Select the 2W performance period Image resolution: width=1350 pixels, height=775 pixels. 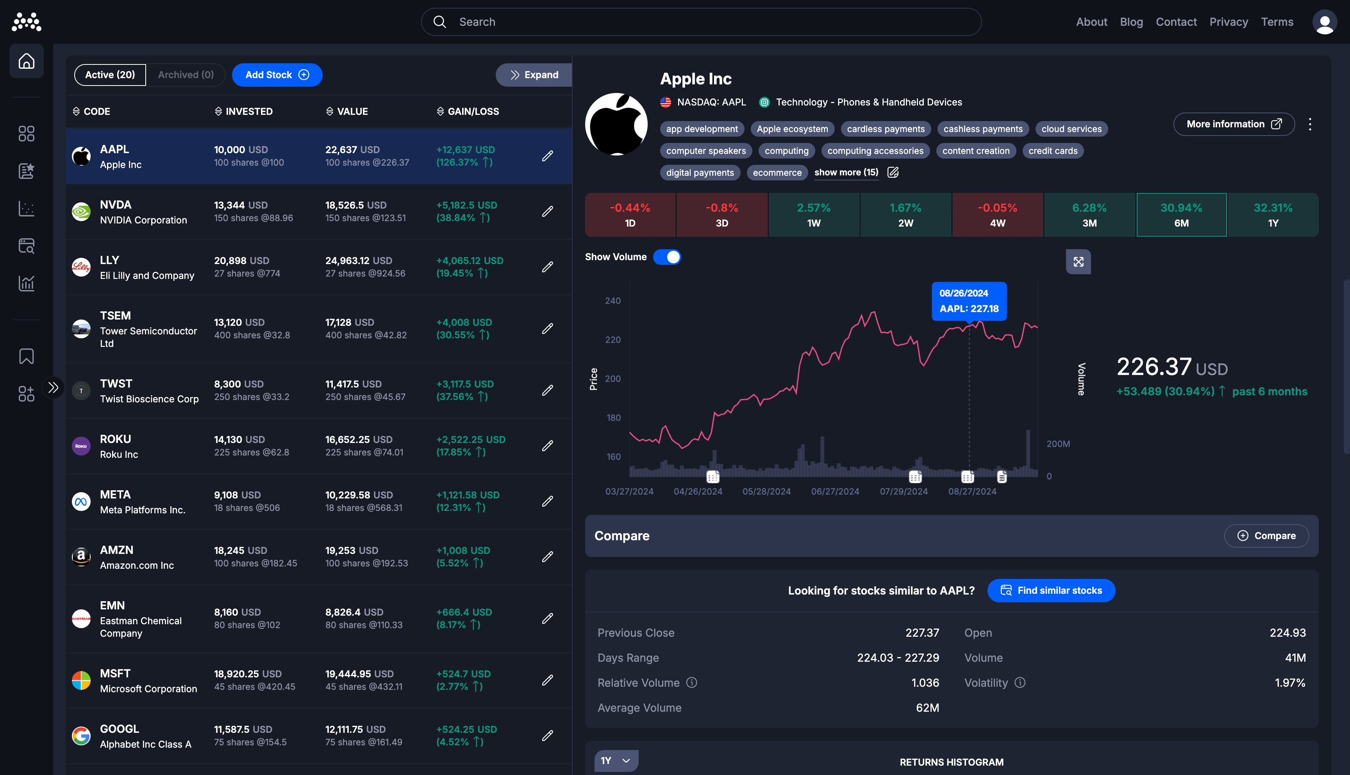pos(905,214)
